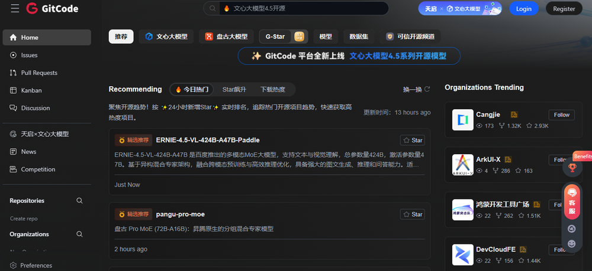Switch to 下载热度 filter

tap(272, 90)
